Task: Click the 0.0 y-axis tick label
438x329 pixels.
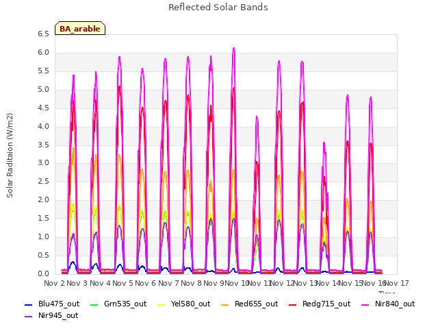Action: pyautogui.click(x=43, y=273)
